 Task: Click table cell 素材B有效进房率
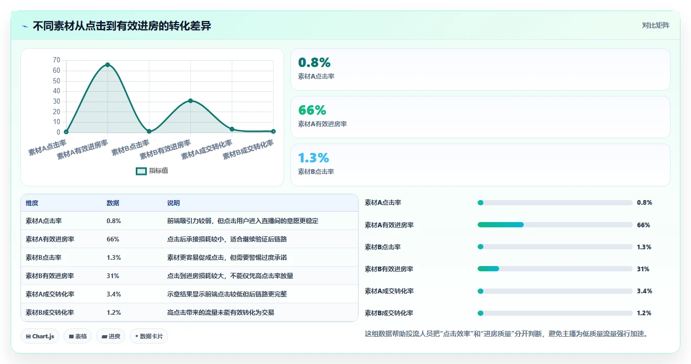50,276
